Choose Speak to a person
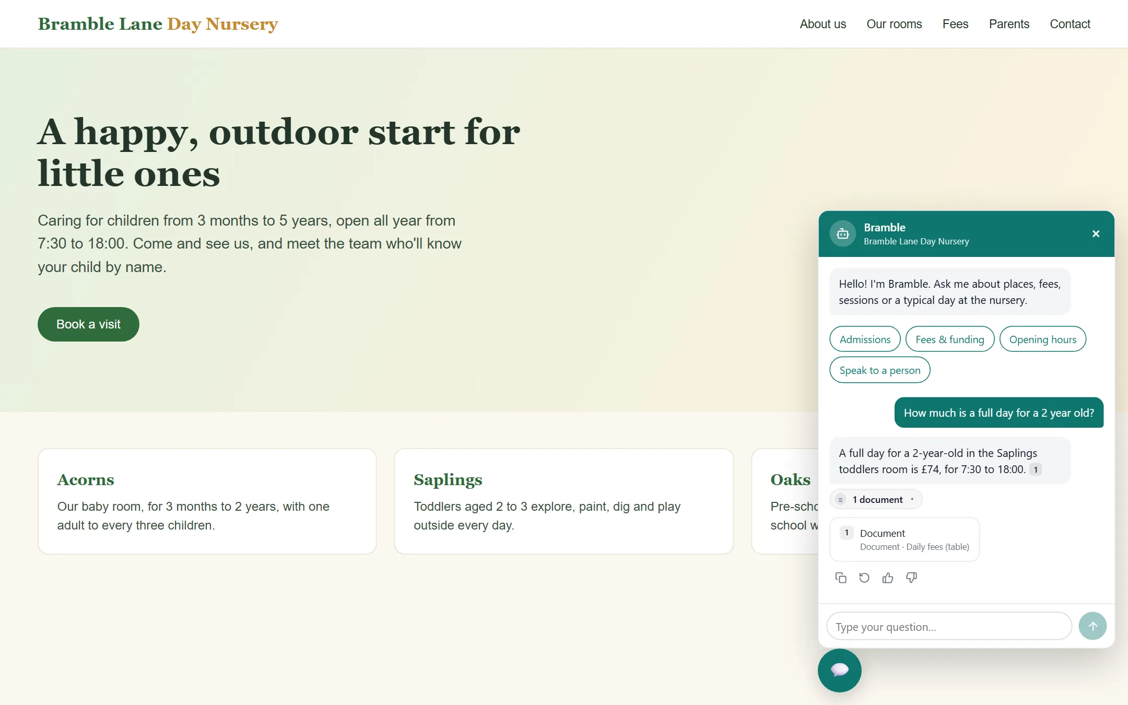This screenshot has height=705, width=1128. [880, 370]
